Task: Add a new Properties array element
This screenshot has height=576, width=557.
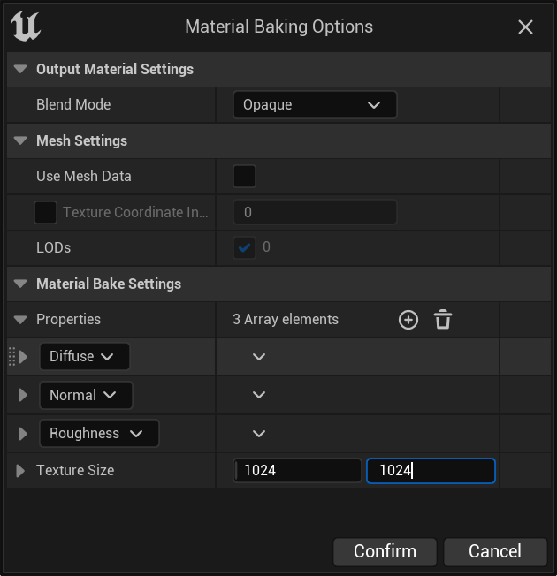Action: [x=408, y=320]
